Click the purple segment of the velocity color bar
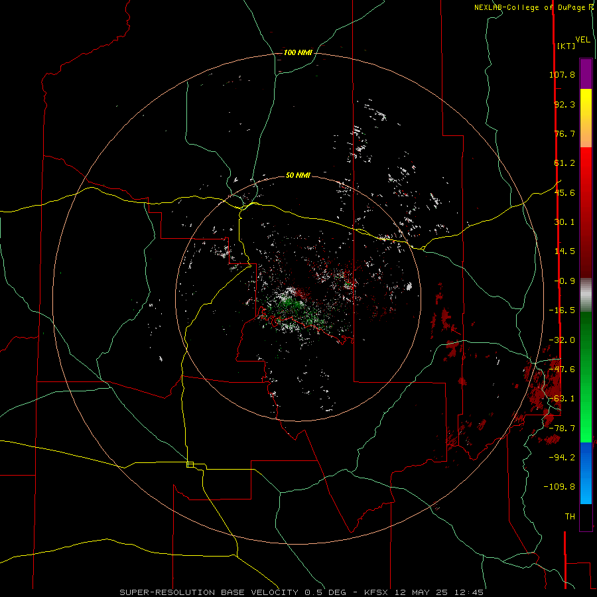 pyautogui.click(x=586, y=74)
